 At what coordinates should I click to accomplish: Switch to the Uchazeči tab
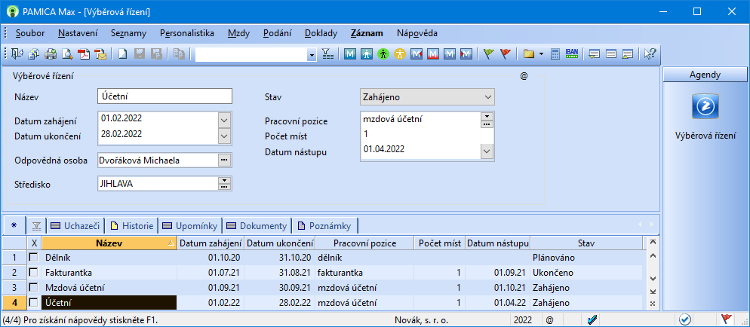click(76, 225)
